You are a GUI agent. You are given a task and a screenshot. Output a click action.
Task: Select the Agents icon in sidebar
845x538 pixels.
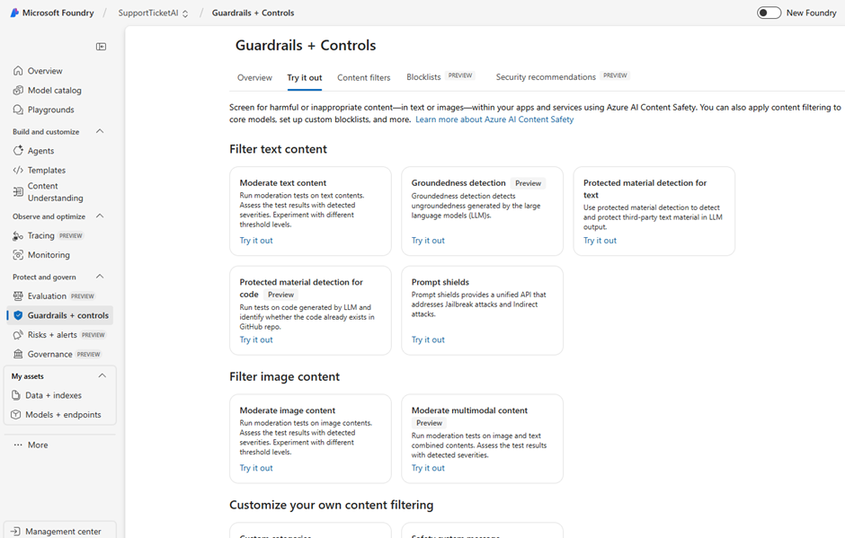[x=18, y=151]
